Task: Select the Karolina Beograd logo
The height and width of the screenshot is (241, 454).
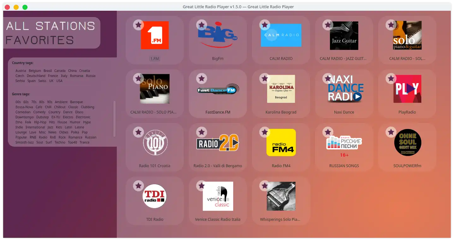Action: pyautogui.click(x=281, y=89)
